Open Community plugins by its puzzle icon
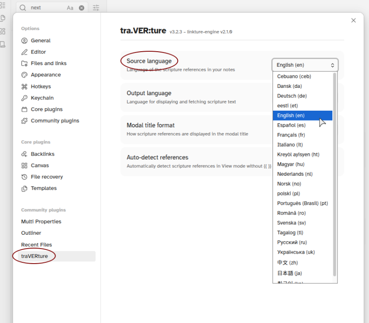 point(24,121)
